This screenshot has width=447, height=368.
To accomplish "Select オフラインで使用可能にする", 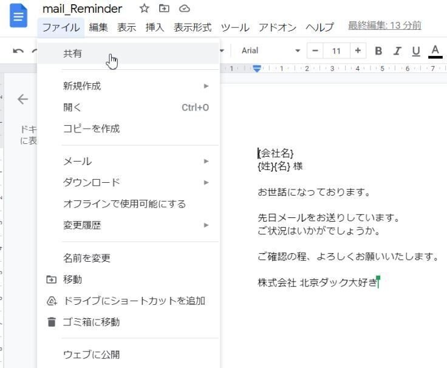I will pyautogui.click(x=128, y=204).
